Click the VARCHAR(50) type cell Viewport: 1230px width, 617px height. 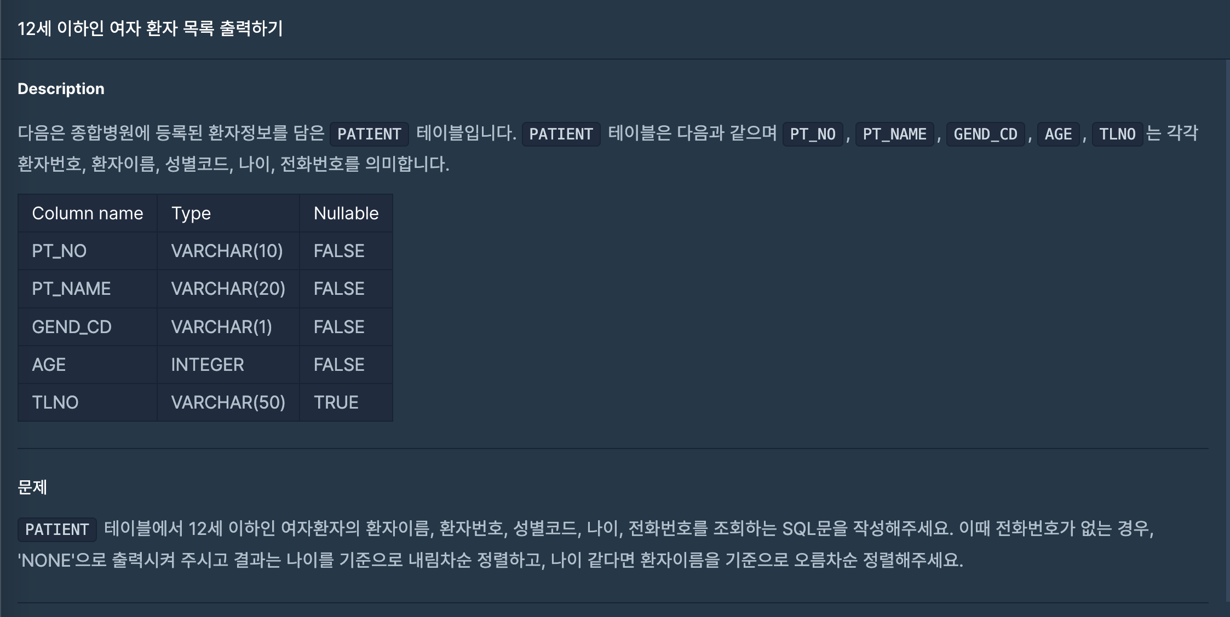click(x=228, y=403)
